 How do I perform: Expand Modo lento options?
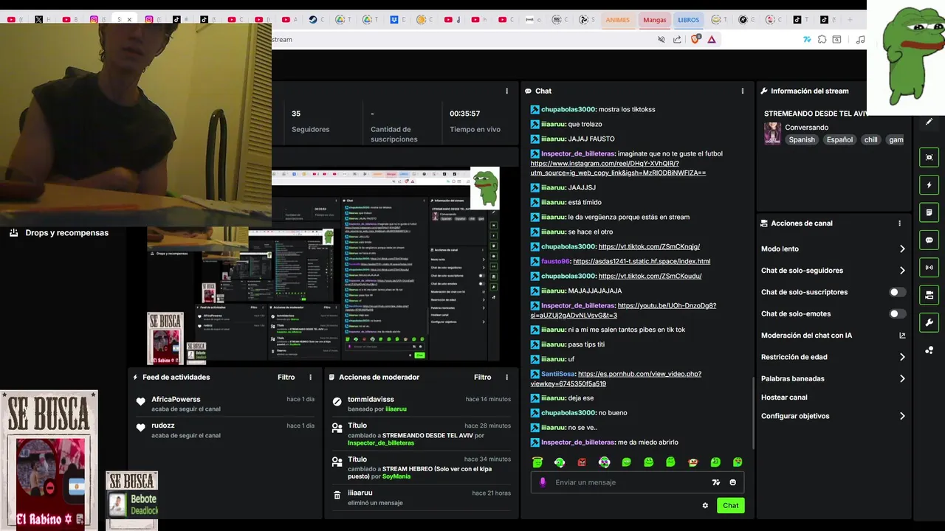pyautogui.click(x=834, y=249)
